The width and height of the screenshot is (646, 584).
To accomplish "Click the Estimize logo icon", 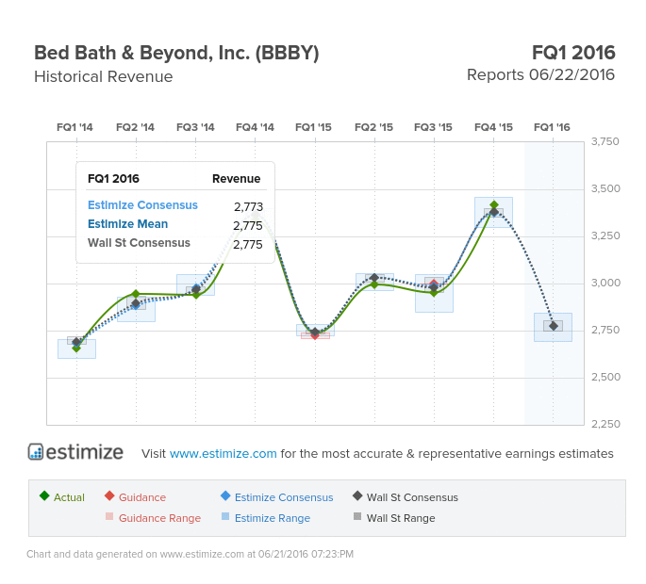I will click(36, 452).
